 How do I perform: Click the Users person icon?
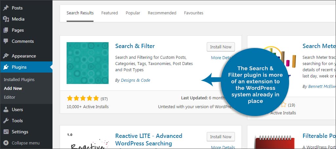(x=6, y=109)
